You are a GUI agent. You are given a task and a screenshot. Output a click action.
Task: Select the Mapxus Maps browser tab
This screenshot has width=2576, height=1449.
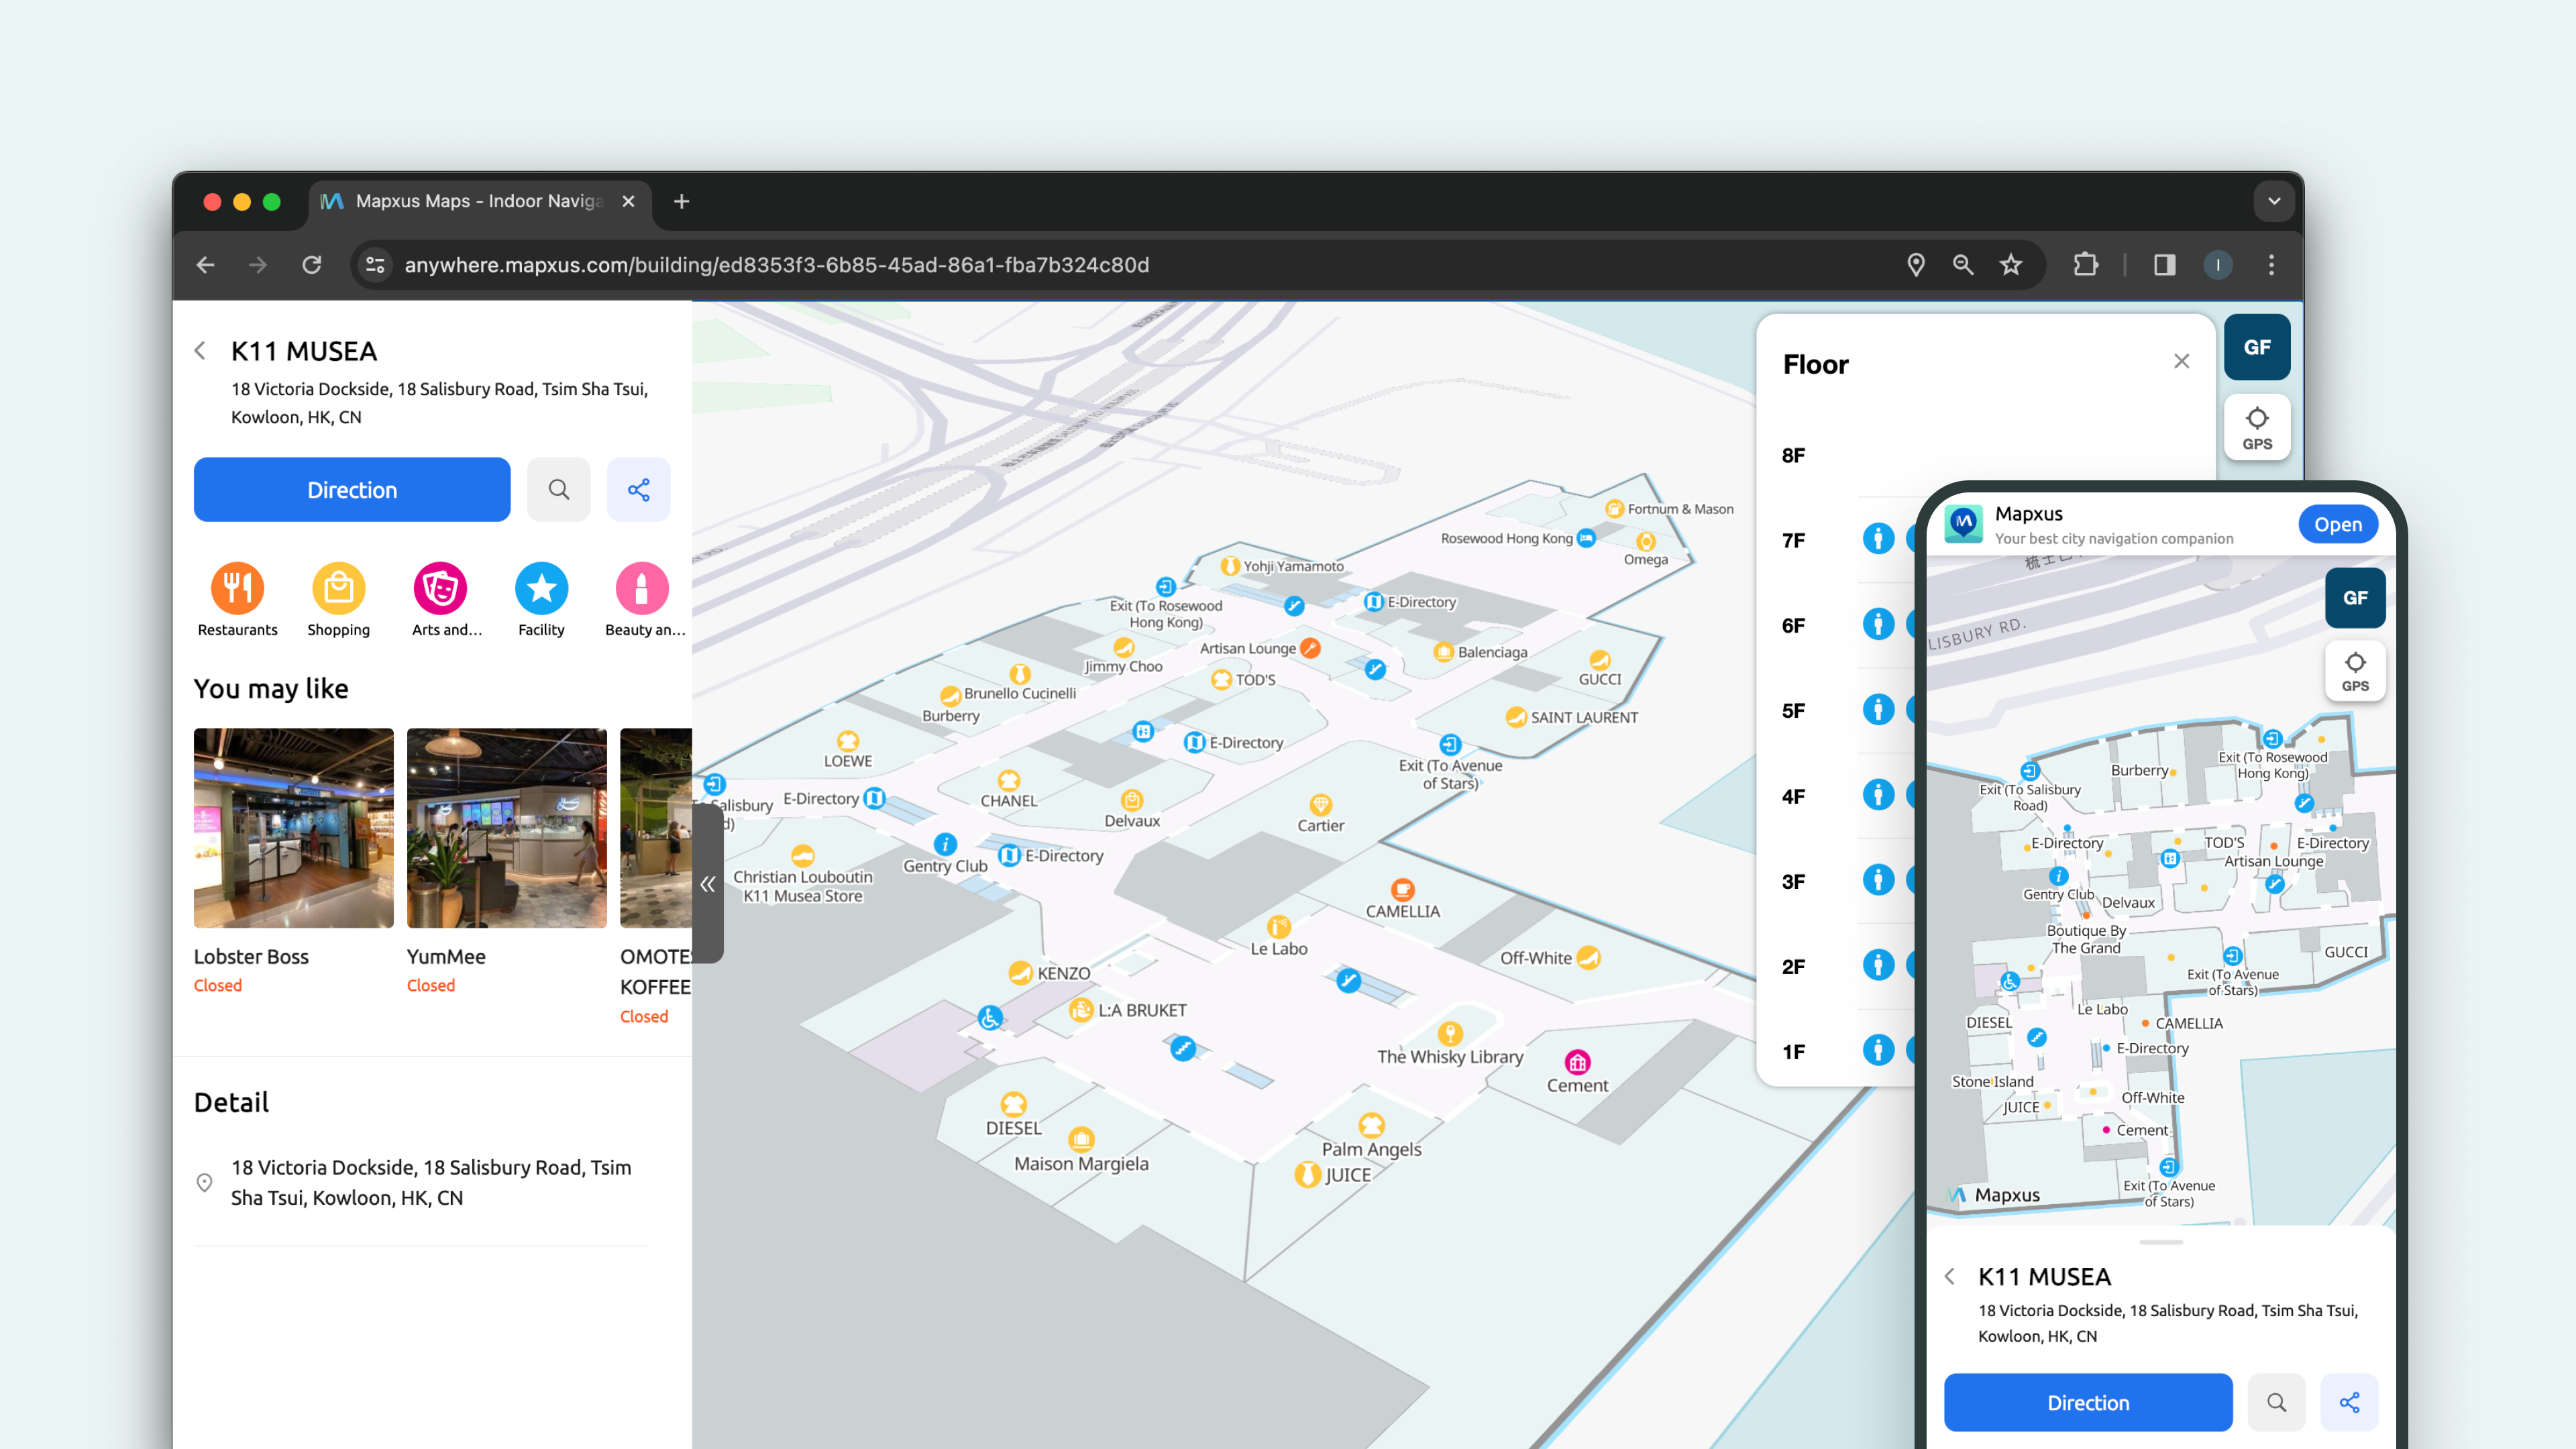click(x=480, y=201)
